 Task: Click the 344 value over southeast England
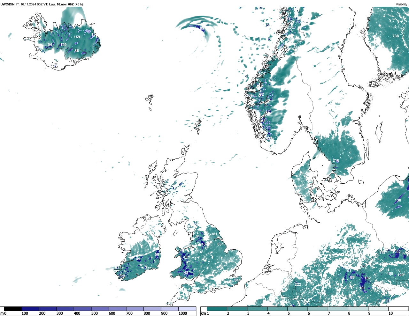tap(237, 280)
